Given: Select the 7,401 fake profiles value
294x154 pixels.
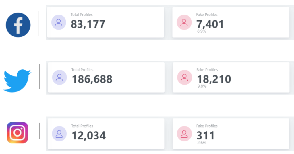Looking at the screenshot, I should click(x=210, y=24).
